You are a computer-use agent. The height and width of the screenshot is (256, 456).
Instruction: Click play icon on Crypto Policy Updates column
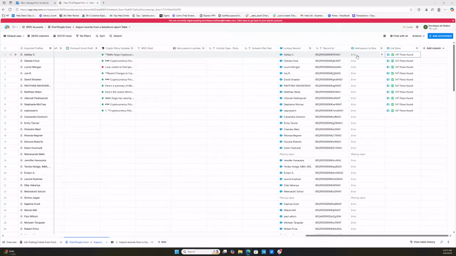coord(133,48)
